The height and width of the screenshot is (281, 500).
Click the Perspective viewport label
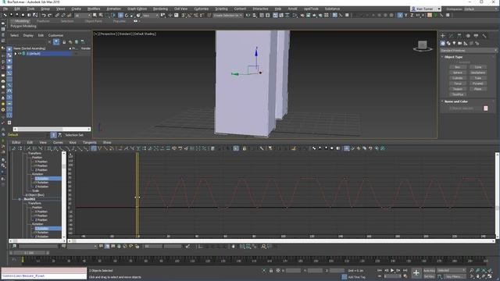point(108,34)
